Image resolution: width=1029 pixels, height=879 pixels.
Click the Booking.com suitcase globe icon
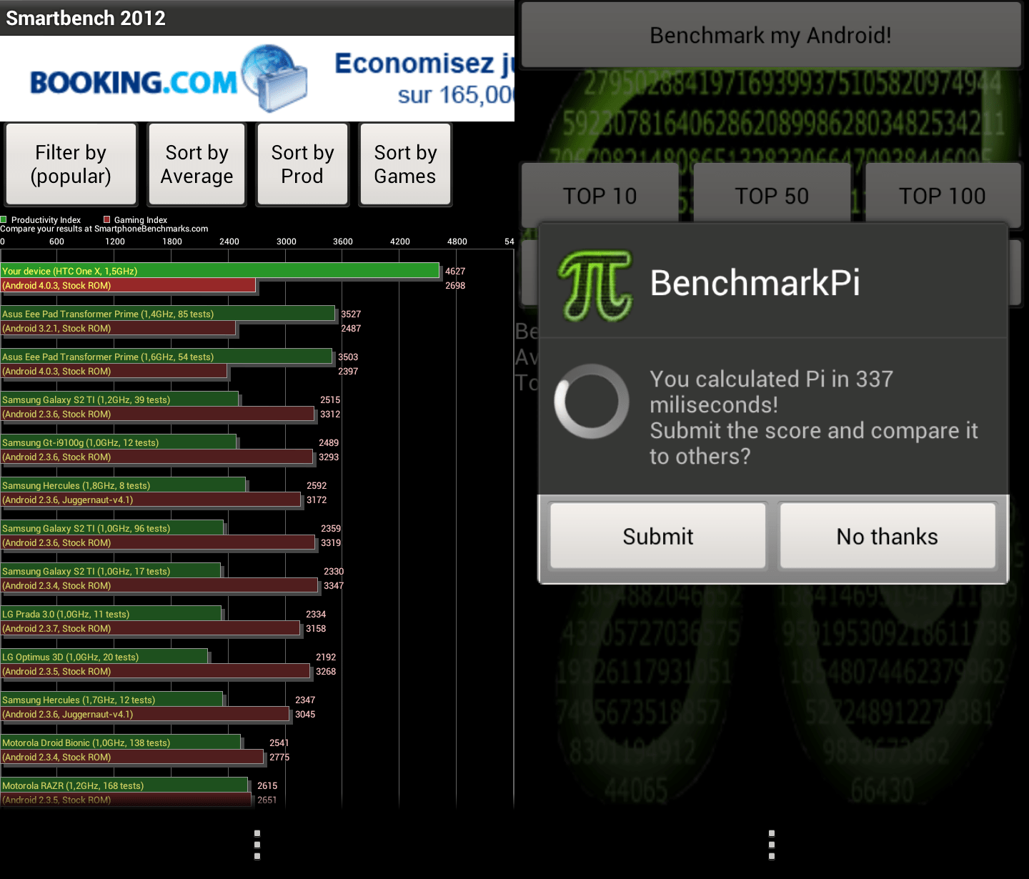(275, 79)
